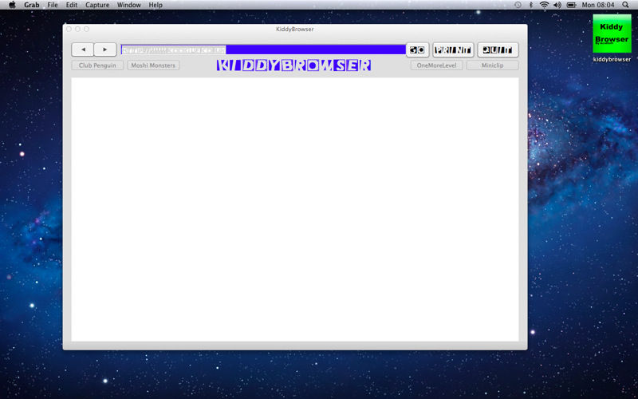Hit the GO button
Screen dimensions: 638x399
pyautogui.click(x=417, y=50)
